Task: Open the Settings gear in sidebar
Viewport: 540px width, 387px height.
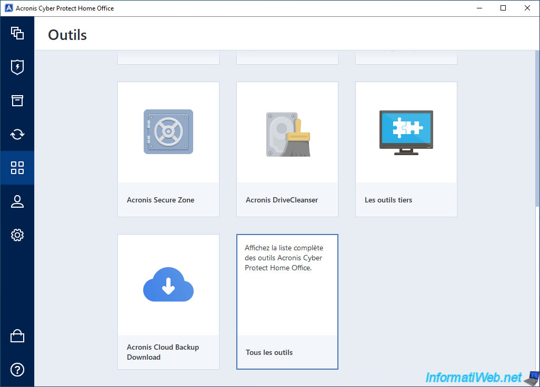Action: [17, 235]
